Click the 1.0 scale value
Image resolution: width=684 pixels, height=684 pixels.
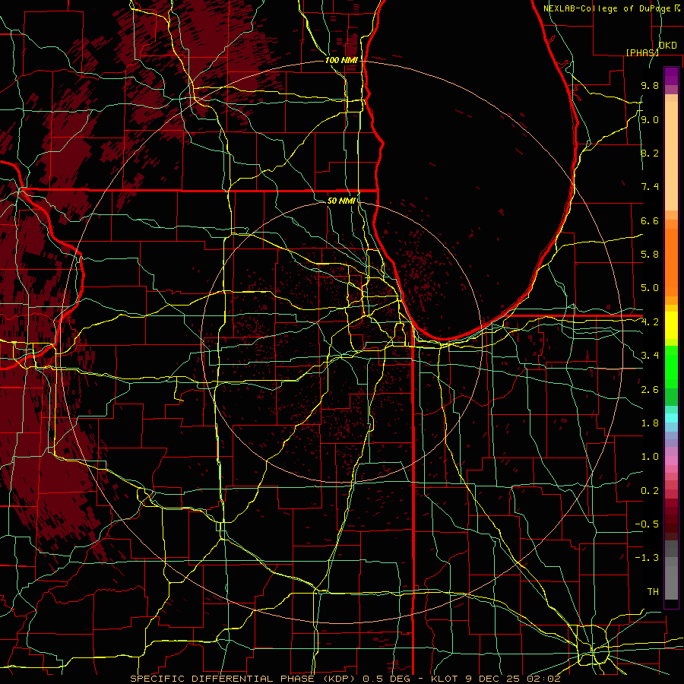coord(650,457)
